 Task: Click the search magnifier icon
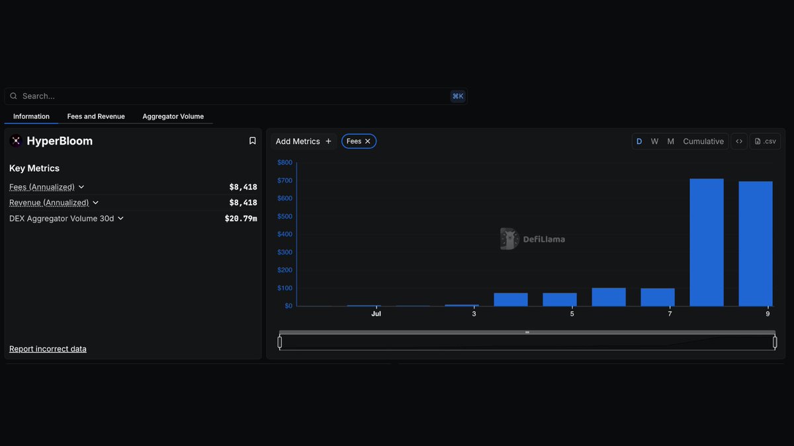[x=13, y=96]
